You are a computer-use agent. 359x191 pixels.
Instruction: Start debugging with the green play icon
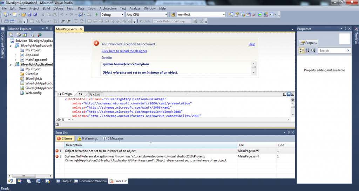(97, 14)
